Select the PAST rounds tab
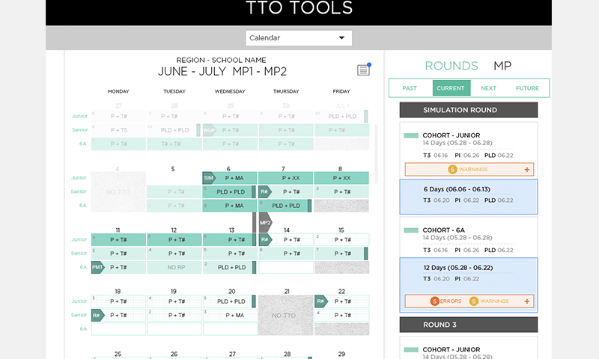599x359 pixels. pyautogui.click(x=409, y=88)
